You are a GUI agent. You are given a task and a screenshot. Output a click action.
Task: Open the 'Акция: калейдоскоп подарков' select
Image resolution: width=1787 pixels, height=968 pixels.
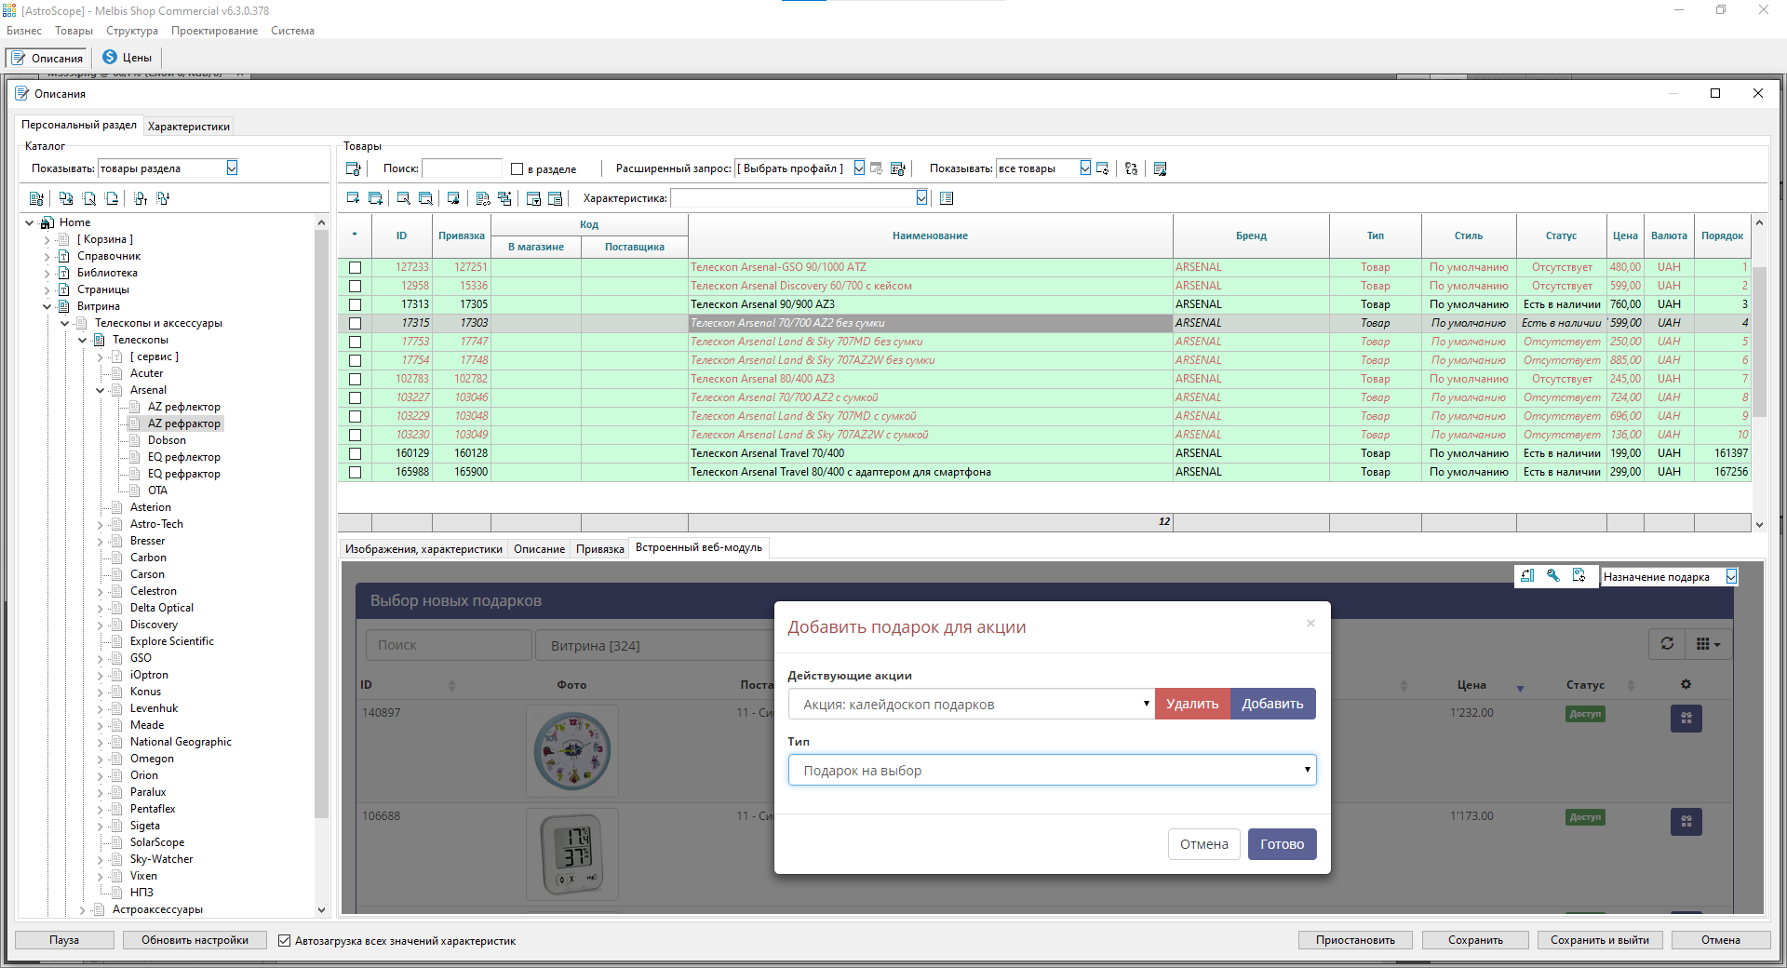point(972,705)
